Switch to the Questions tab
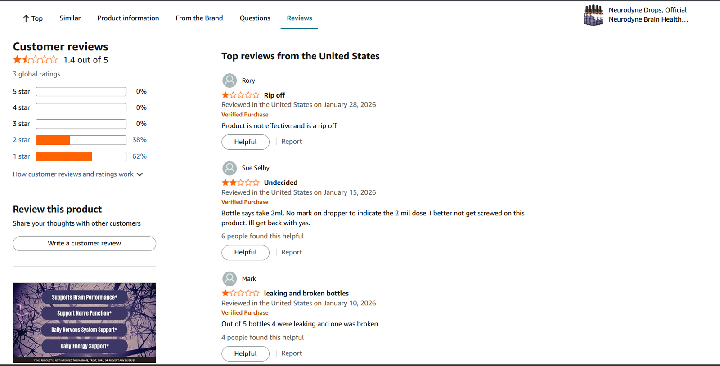The width and height of the screenshot is (720, 366). click(255, 18)
